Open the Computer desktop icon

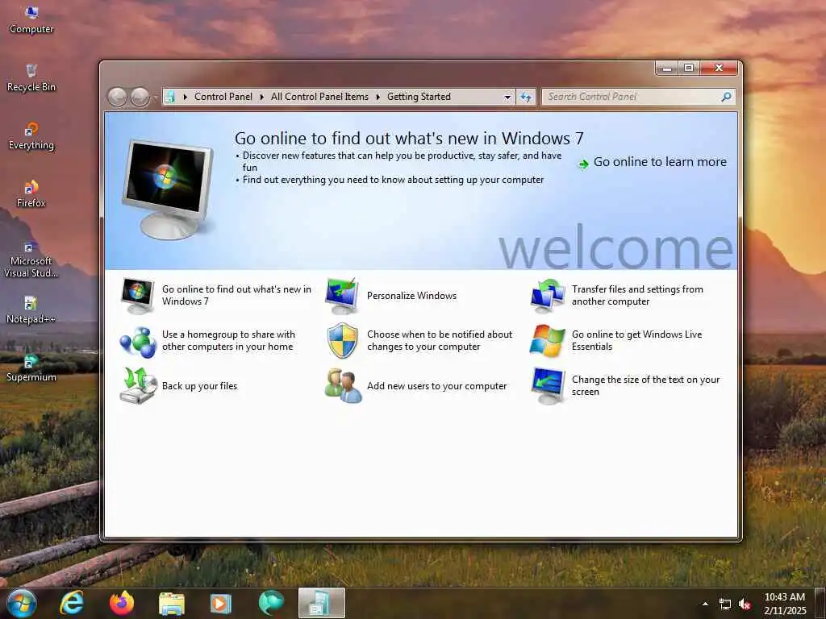coord(31,20)
